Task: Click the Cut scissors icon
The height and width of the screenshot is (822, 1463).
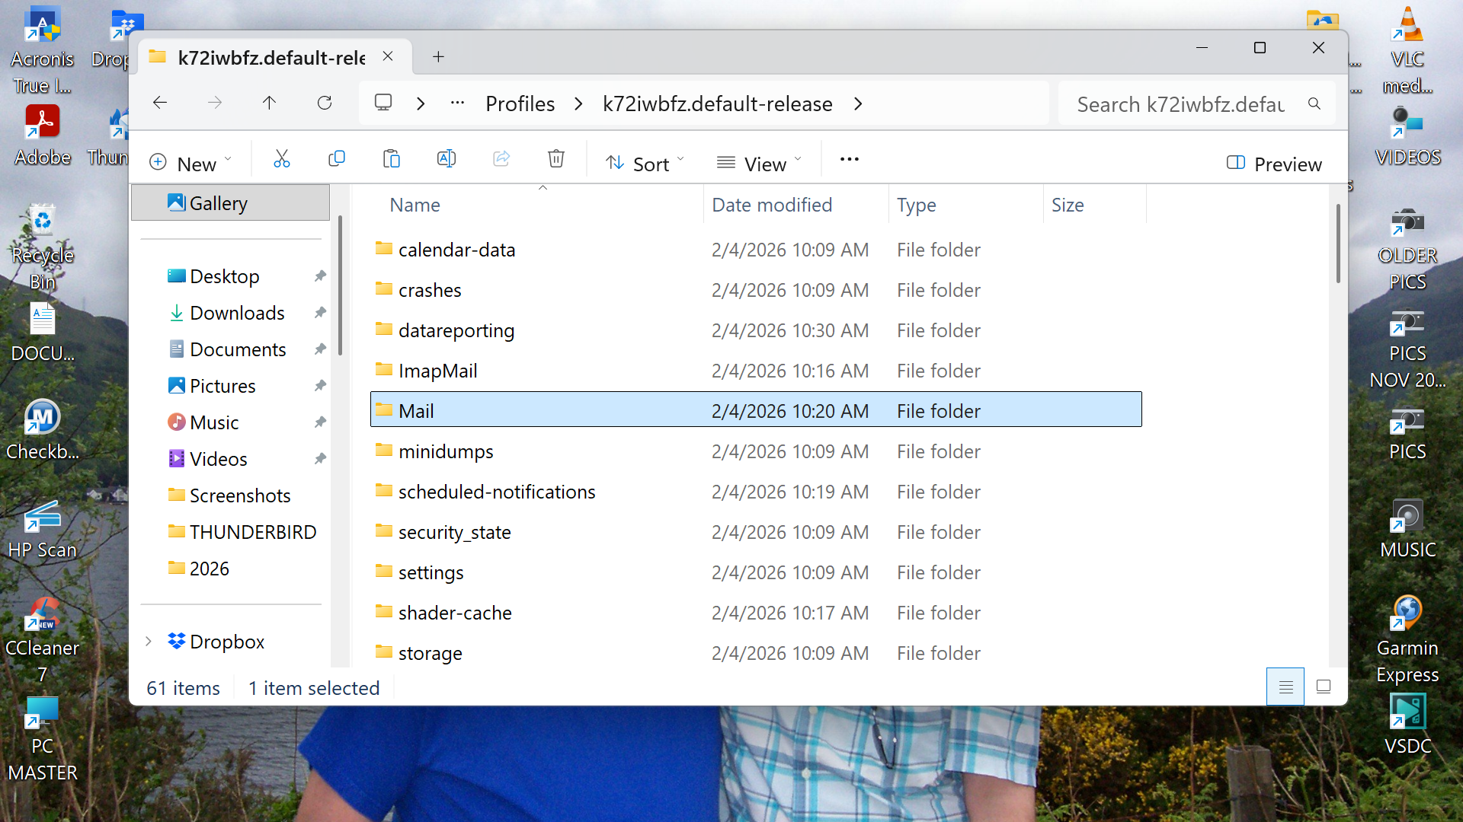Action: pos(281,159)
